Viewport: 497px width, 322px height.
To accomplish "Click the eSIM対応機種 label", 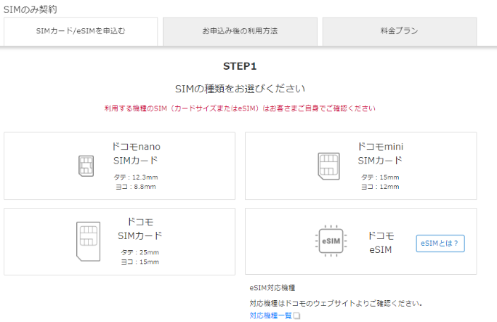I will click(x=272, y=288).
